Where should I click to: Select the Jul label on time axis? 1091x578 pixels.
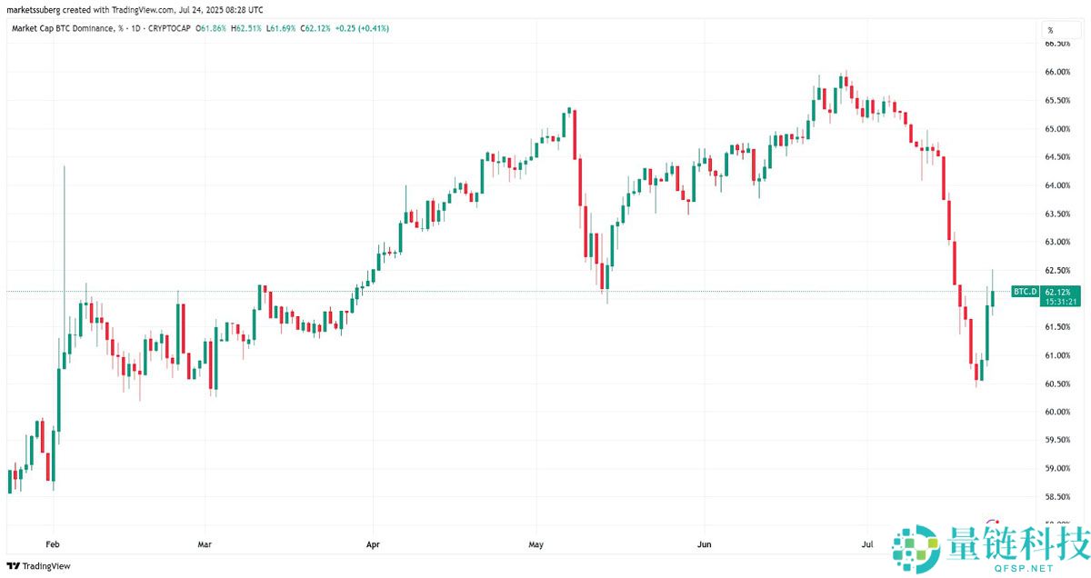(x=868, y=544)
